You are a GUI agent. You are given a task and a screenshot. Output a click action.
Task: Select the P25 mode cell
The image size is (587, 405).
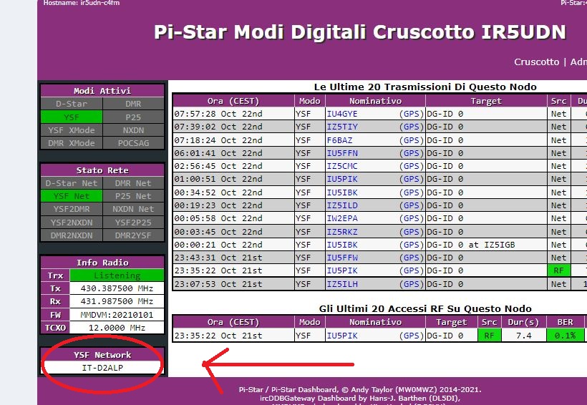click(x=133, y=117)
